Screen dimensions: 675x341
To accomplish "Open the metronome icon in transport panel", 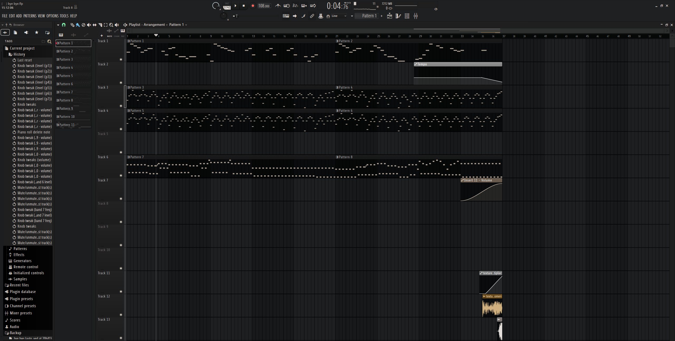I will click(278, 6).
